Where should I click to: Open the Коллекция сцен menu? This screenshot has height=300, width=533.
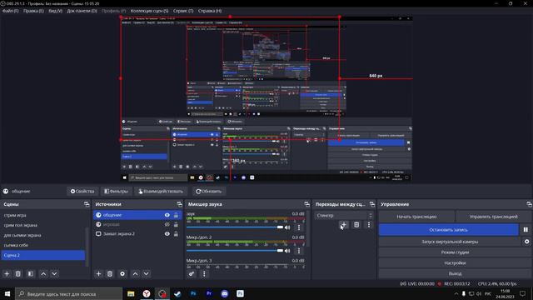point(150,11)
